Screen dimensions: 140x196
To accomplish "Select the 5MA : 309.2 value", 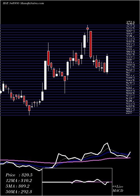I will tap(17, 186).
